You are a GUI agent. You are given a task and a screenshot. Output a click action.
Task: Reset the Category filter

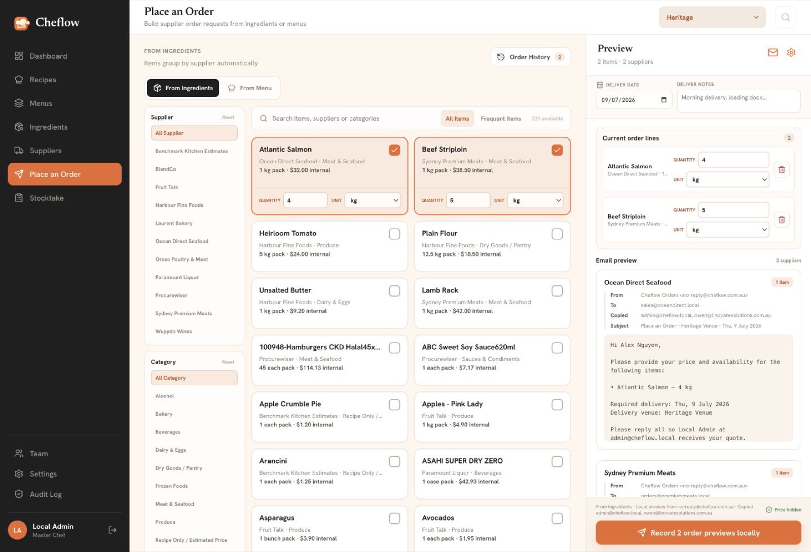coord(228,362)
